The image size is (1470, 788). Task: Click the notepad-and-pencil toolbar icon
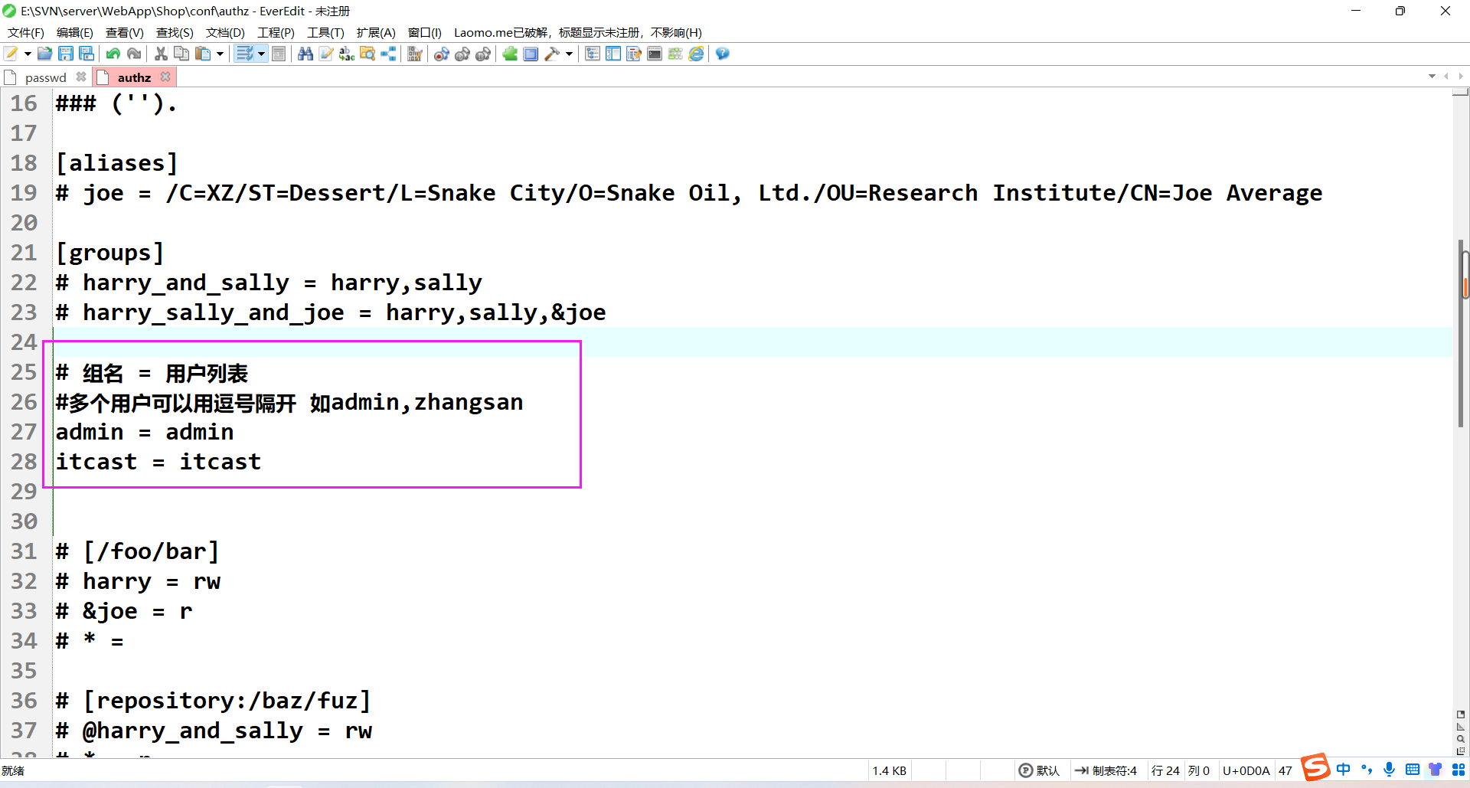coord(326,54)
